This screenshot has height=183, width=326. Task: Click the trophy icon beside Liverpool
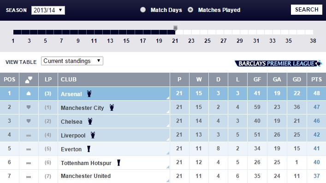(x=93, y=135)
